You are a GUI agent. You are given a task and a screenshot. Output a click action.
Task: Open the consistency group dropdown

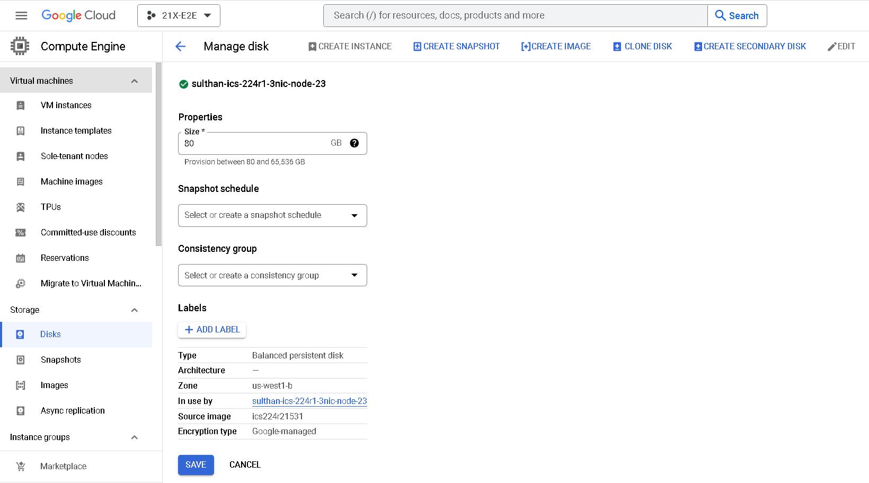[x=272, y=275]
